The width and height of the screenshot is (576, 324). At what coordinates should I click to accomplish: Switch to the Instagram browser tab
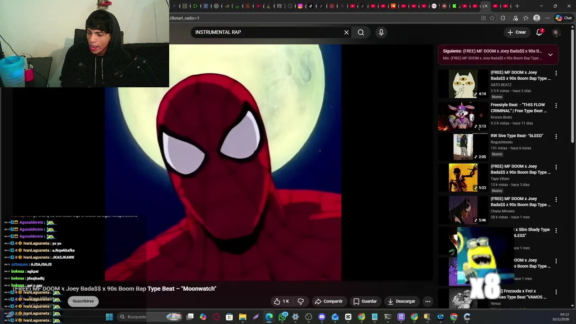pyautogui.click(x=300, y=6)
